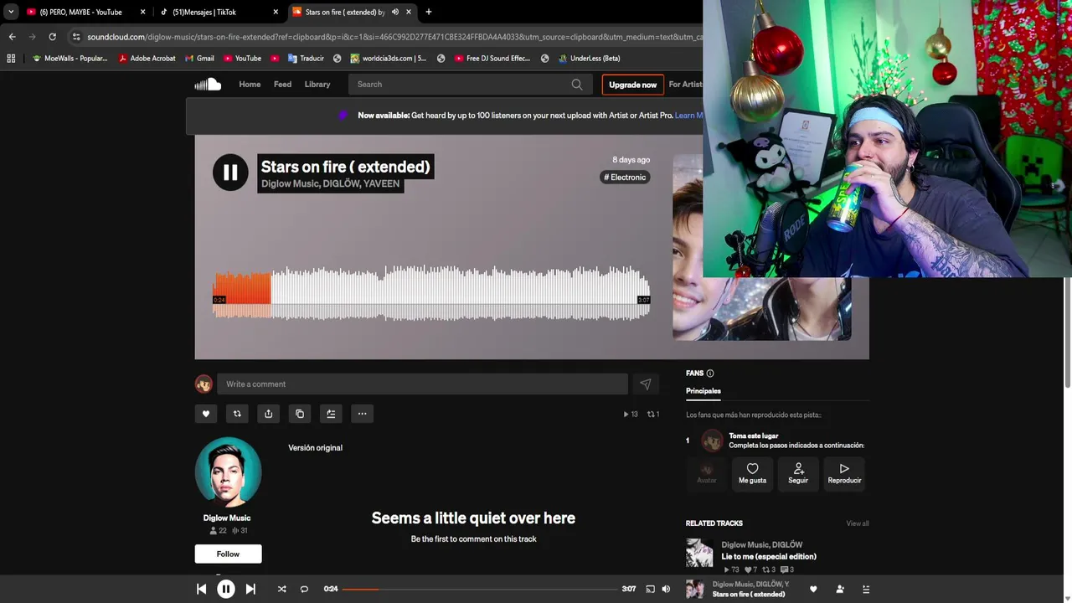Open the browser apps grid icon
The width and height of the screenshot is (1072, 603).
pyautogui.click(x=11, y=59)
